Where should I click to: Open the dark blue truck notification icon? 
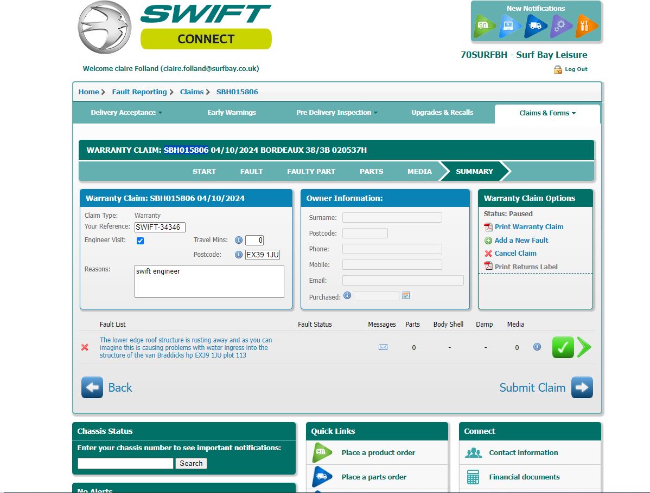[x=535, y=26]
